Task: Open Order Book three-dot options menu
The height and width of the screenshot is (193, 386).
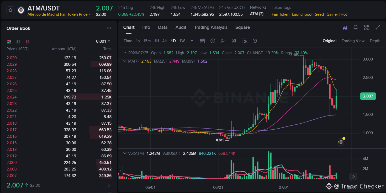Action: pyautogui.click(x=109, y=28)
